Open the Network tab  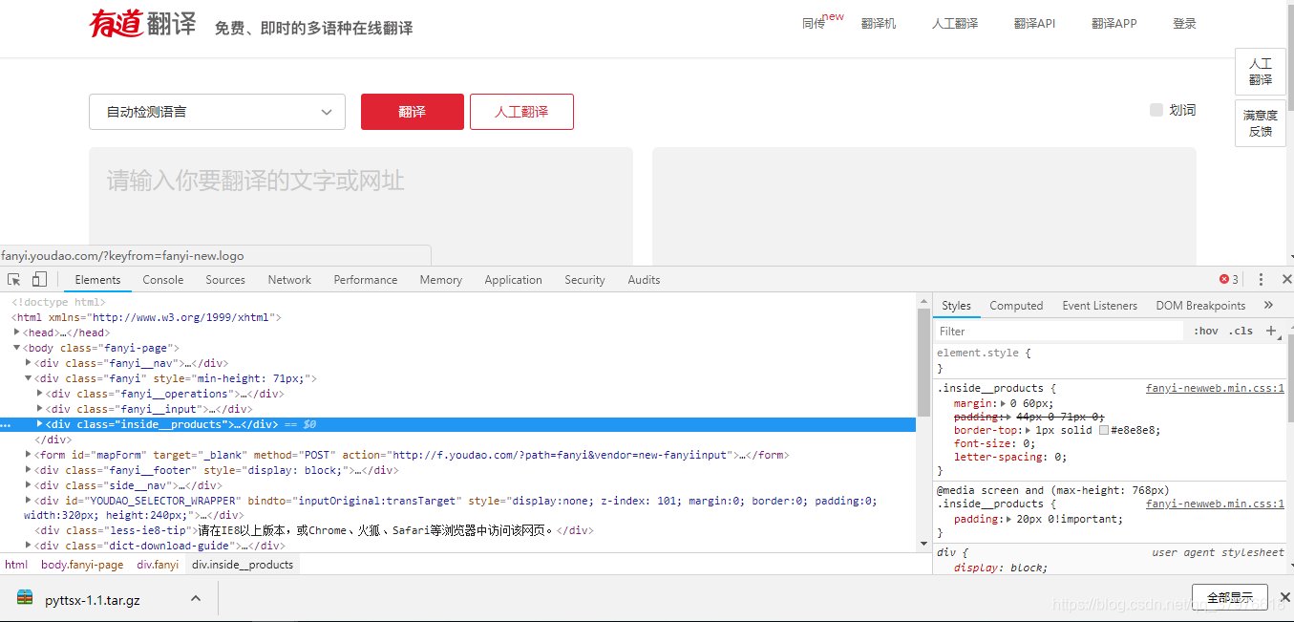[x=289, y=280]
